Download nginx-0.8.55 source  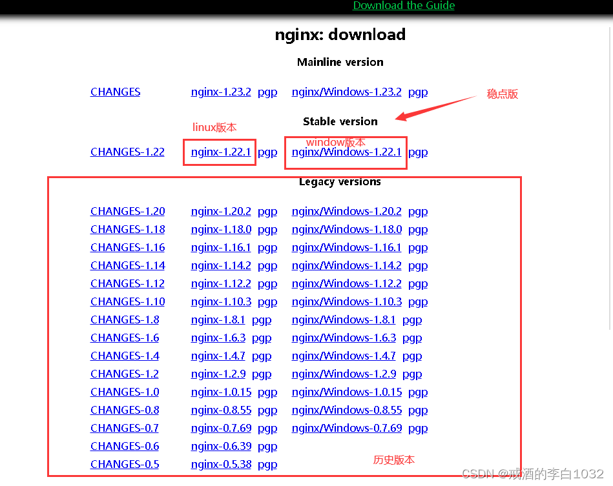click(221, 410)
